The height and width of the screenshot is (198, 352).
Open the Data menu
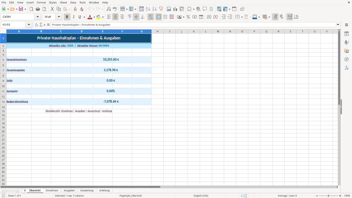click(73, 2)
